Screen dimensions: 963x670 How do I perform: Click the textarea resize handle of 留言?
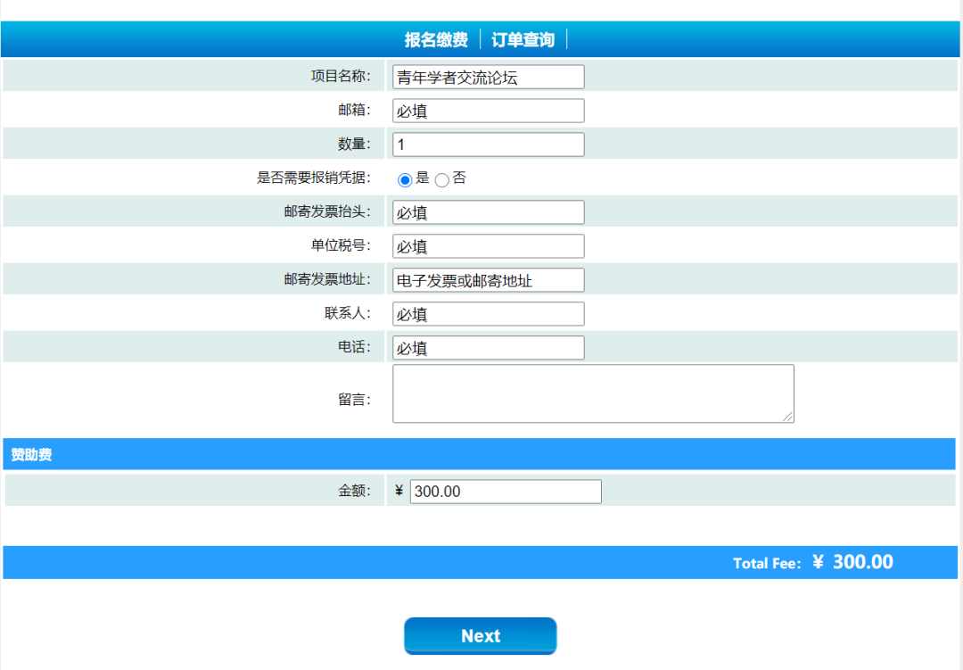point(790,418)
